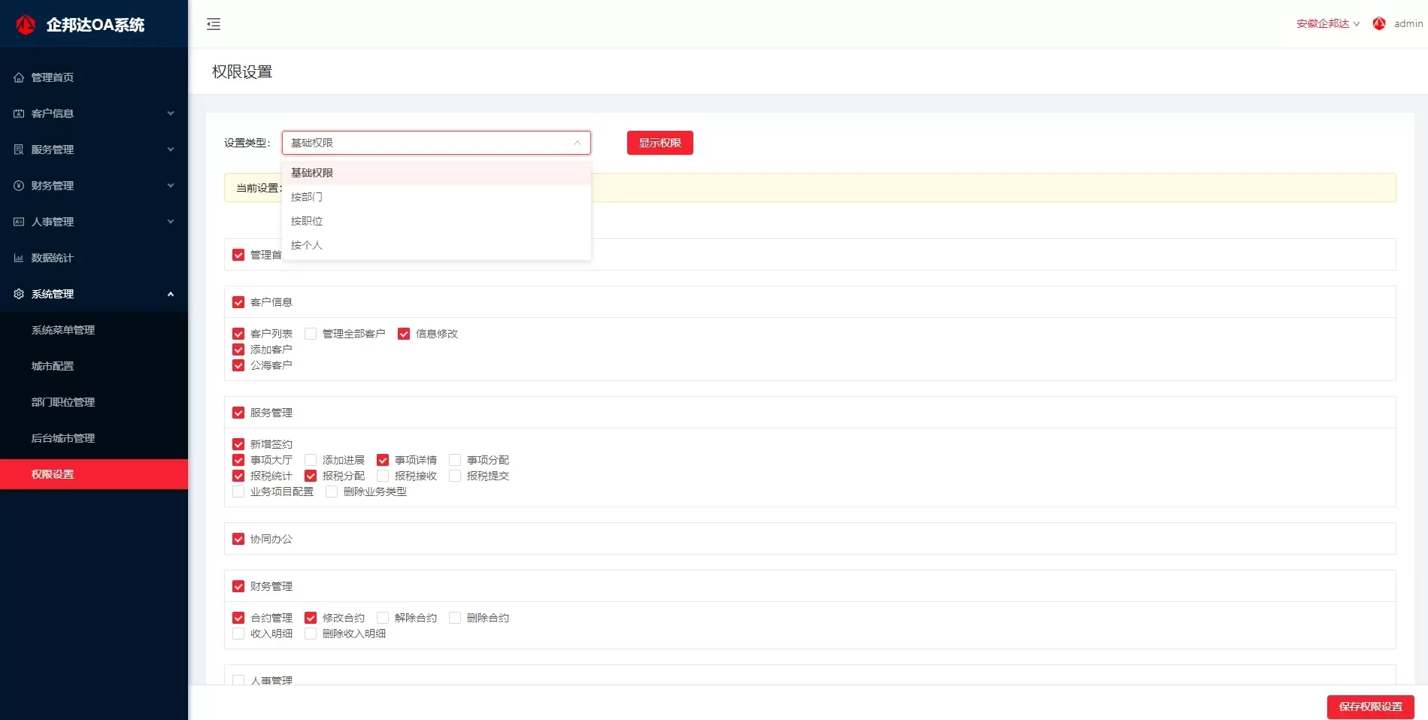Enable the 管理全部客户 checkbox
This screenshot has height=720, width=1428.
311,334
